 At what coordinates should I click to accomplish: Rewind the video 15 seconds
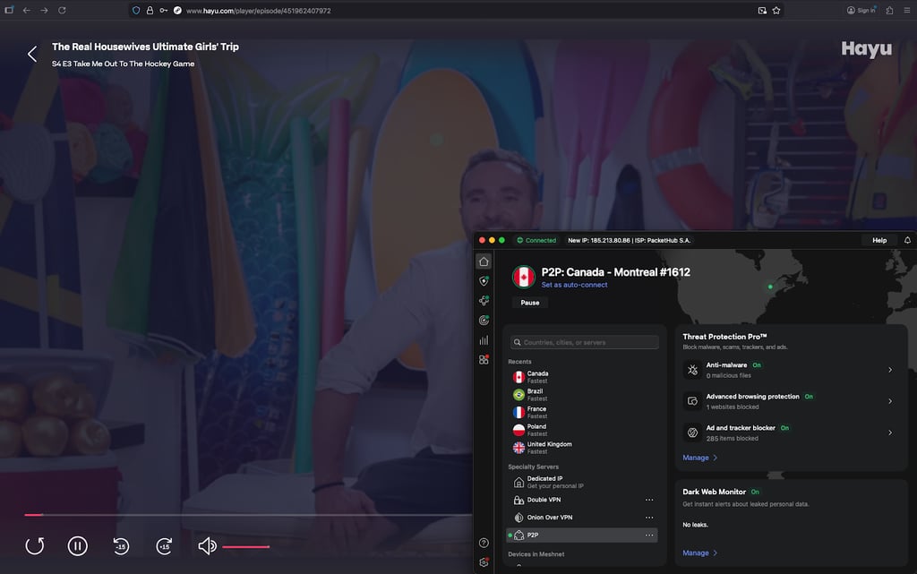[121, 546]
